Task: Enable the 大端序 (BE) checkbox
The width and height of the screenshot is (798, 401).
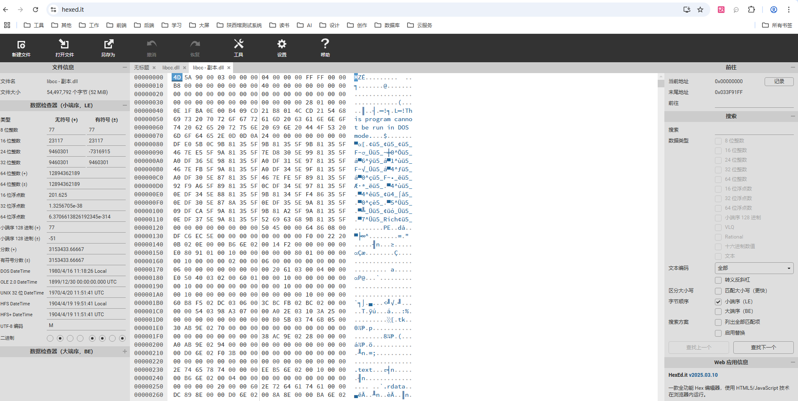Action: (x=719, y=311)
